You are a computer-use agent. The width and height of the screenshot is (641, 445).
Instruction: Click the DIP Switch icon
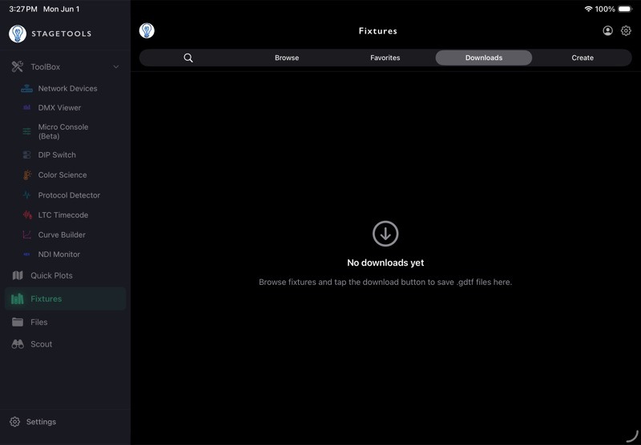(26, 154)
